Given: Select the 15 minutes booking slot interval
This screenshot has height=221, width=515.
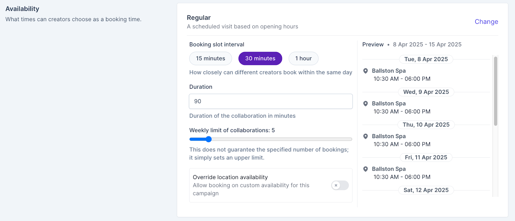Looking at the screenshot, I should (x=211, y=58).
